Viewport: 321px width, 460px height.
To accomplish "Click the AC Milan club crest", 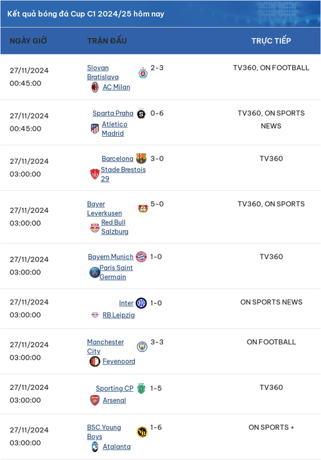I will [94, 87].
